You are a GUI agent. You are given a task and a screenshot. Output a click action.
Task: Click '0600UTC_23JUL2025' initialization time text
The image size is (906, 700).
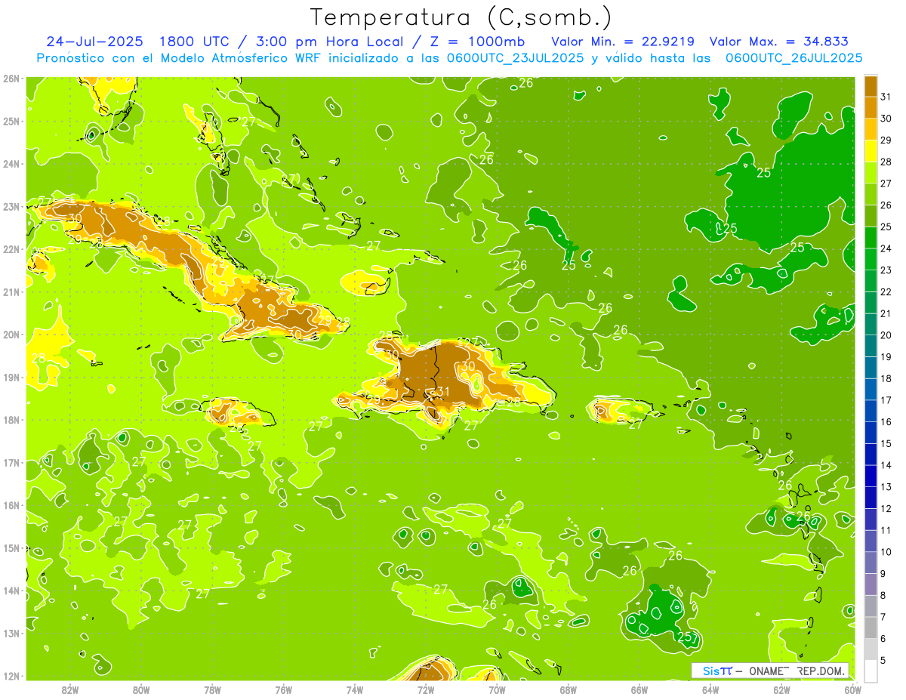pyautogui.click(x=515, y=57)
